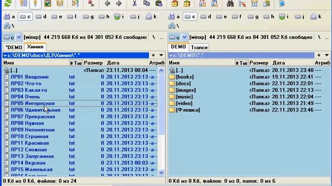Image resolution: width=332 pixels, height=186 pixels.
Task: Activate network drive i in right drive bar
Action: pyautogui.click(x=283, y=17)
